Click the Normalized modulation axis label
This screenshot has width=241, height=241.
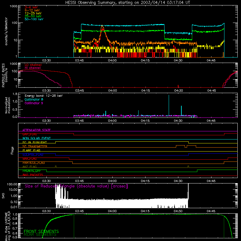click(x=8, y=105)
